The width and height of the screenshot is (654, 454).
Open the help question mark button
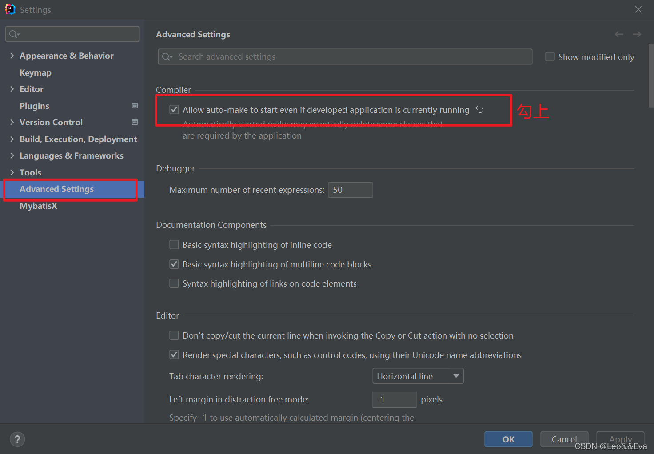coord(17,439)
